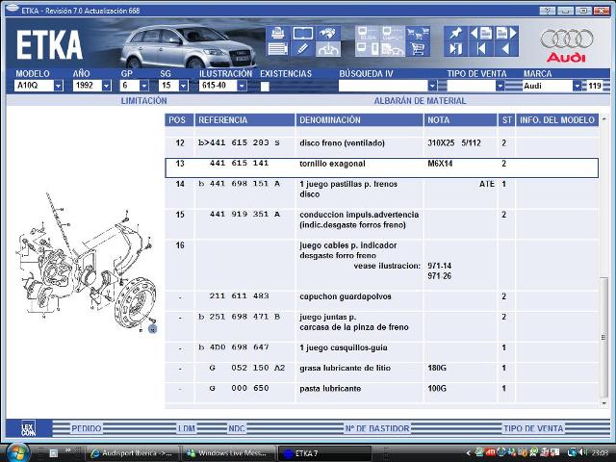Click the PEDIDO bottom bar item
This screenshot has width=616, height=462.
[x=86, y=428]
